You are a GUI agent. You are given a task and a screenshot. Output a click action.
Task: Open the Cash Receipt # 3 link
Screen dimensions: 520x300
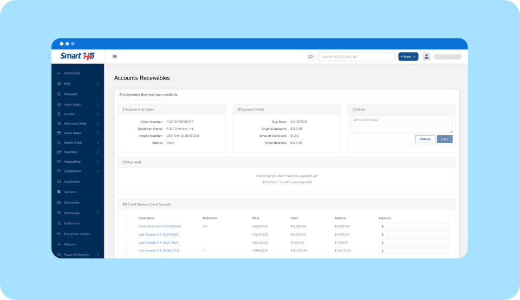click(x=159, y=242)
